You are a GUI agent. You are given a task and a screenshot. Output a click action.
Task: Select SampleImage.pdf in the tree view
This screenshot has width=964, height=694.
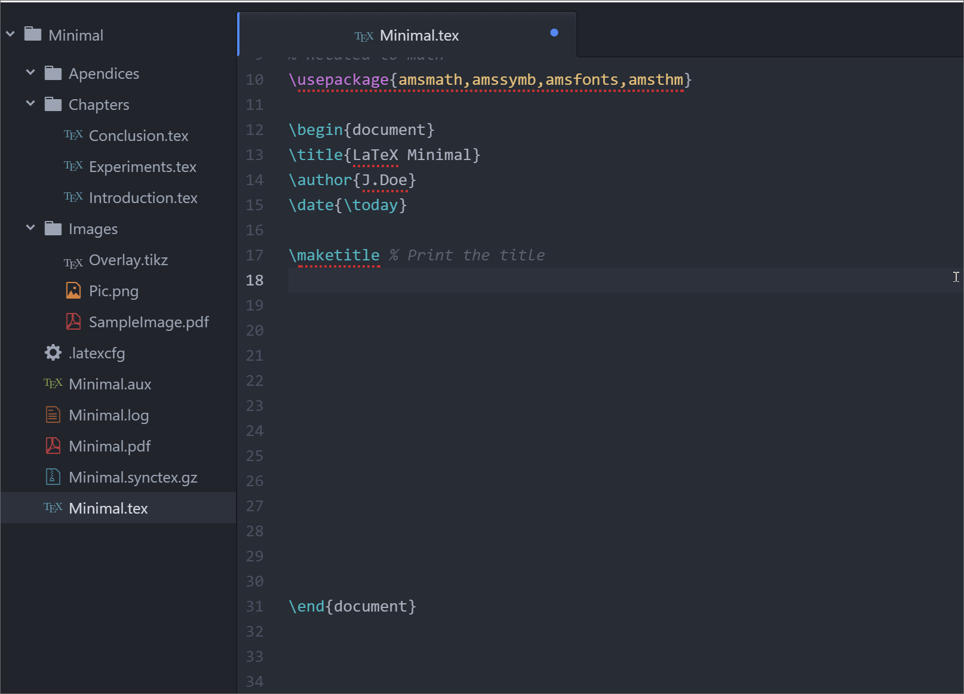[x=149, y=322]
